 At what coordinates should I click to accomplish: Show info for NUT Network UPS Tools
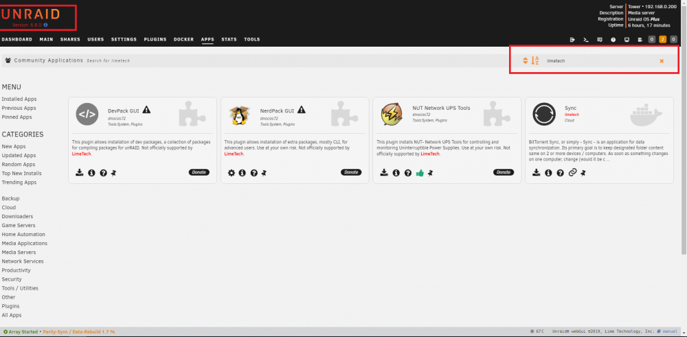(x=396, y=173)
